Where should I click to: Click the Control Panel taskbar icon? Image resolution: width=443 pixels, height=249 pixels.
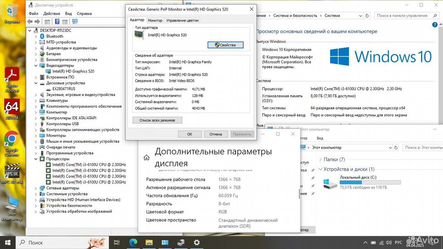165,242
